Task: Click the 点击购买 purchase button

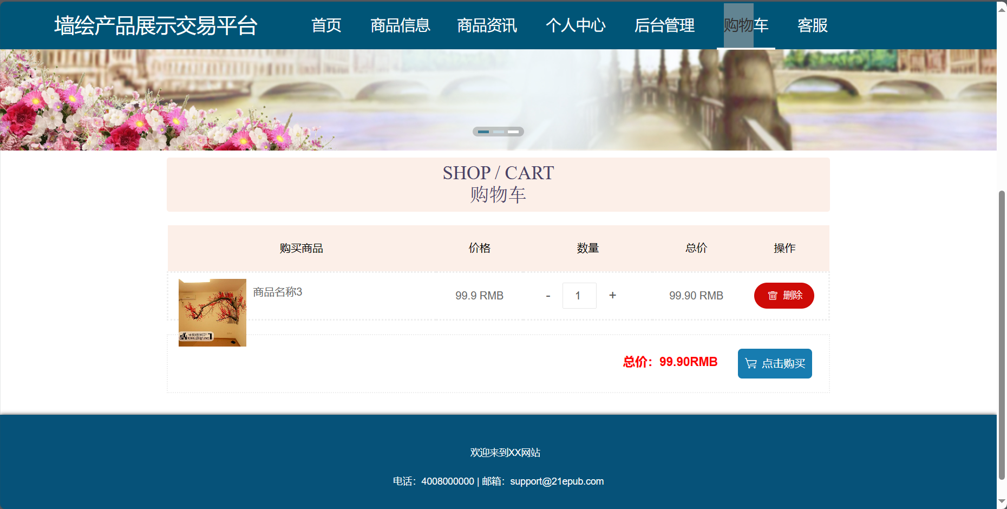Action: coord(775,363)
